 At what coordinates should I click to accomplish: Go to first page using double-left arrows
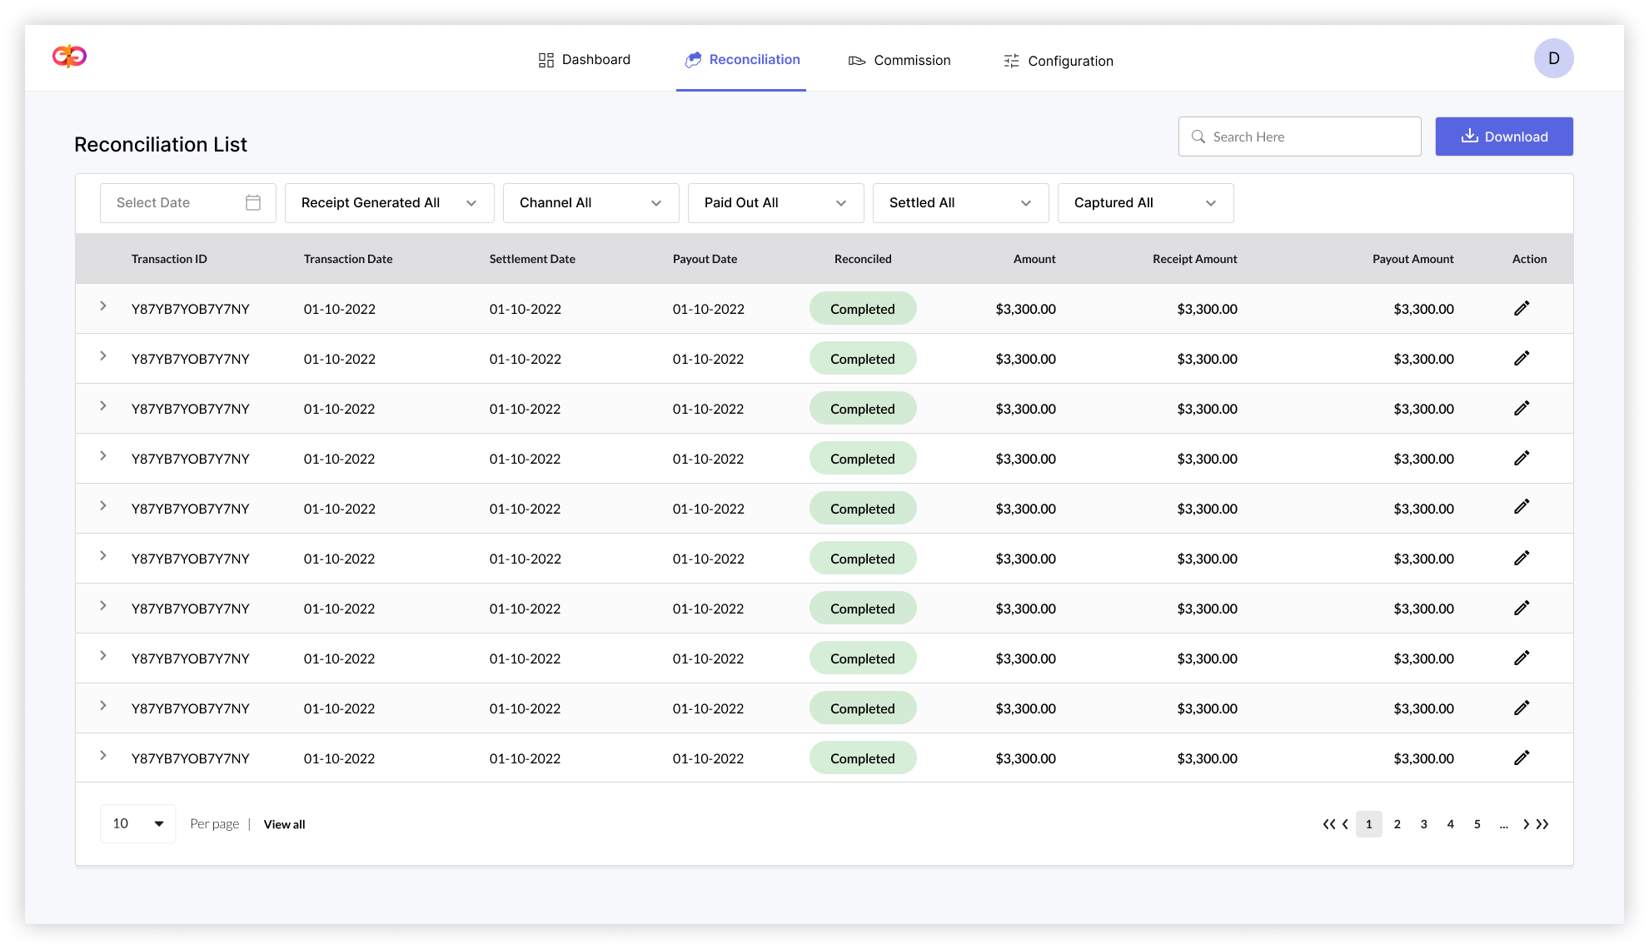[x=1329, y=824]
